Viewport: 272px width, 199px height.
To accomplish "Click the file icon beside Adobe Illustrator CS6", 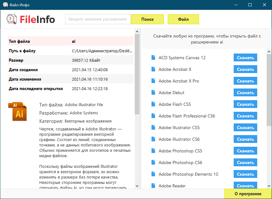I will [x=153, y=139].
